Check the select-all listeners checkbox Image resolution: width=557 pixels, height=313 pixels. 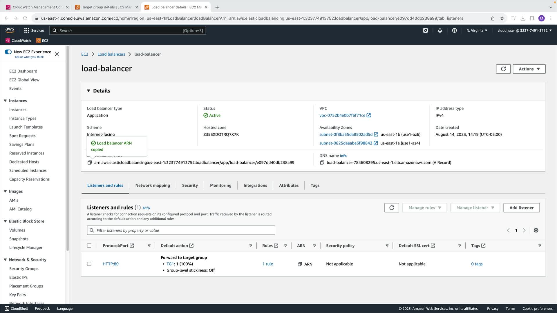[x=89, y=246]
